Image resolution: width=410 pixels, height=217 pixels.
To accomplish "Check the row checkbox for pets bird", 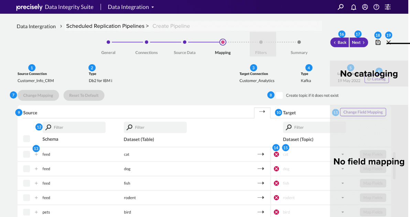I will (27, 212).
